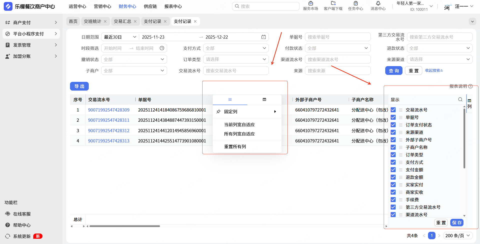Uncheck the 退款金额 column checkbox

pos(393,177)
